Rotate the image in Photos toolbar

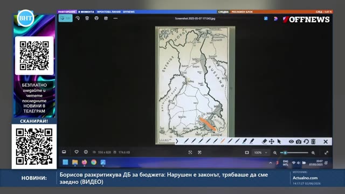(x=78, y=18)
